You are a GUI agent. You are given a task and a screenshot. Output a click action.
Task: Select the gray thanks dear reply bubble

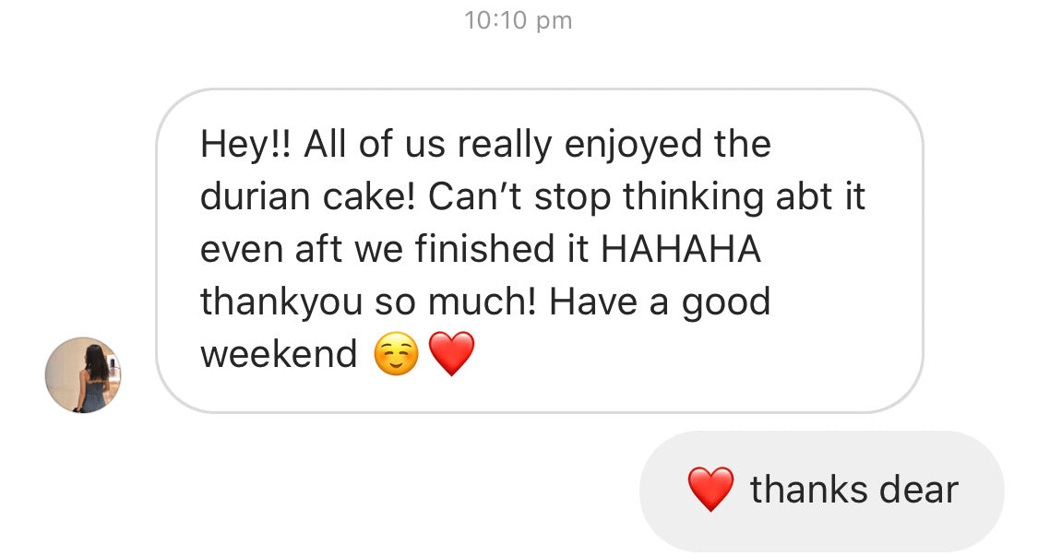point(821,491)
